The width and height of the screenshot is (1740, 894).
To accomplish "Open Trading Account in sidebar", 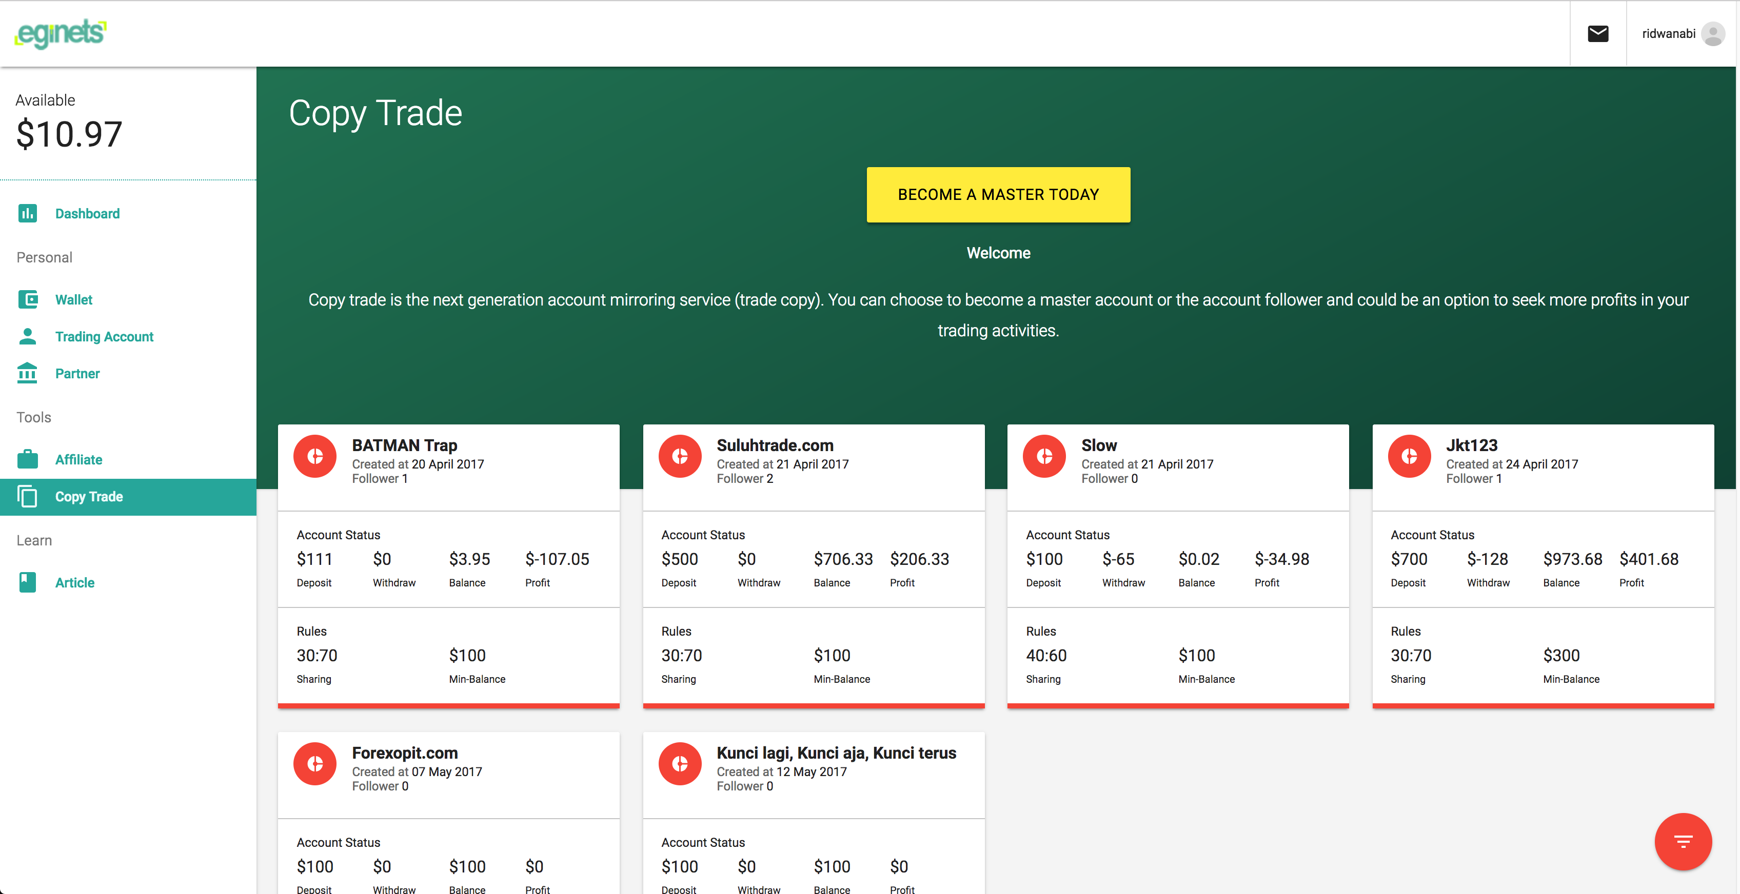I will pos(128,336).
